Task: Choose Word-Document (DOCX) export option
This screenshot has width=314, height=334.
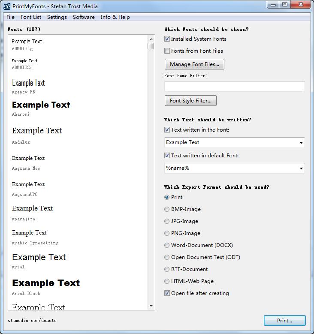Action: tap(167, 245)
